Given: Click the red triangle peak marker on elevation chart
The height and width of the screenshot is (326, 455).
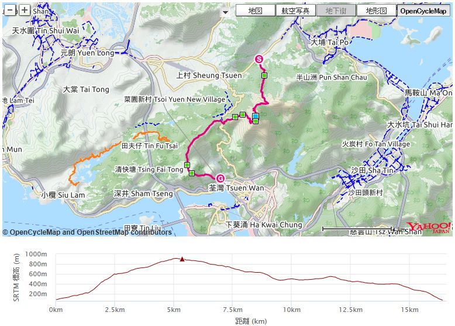Looking at the screenshot, I should [182, 259].
